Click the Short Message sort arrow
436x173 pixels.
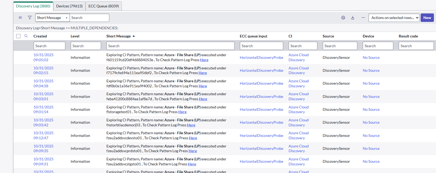(x=134, y=36)
